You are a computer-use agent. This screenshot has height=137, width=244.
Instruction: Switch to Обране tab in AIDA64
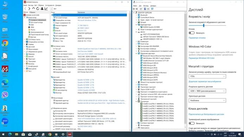point(32,12)
